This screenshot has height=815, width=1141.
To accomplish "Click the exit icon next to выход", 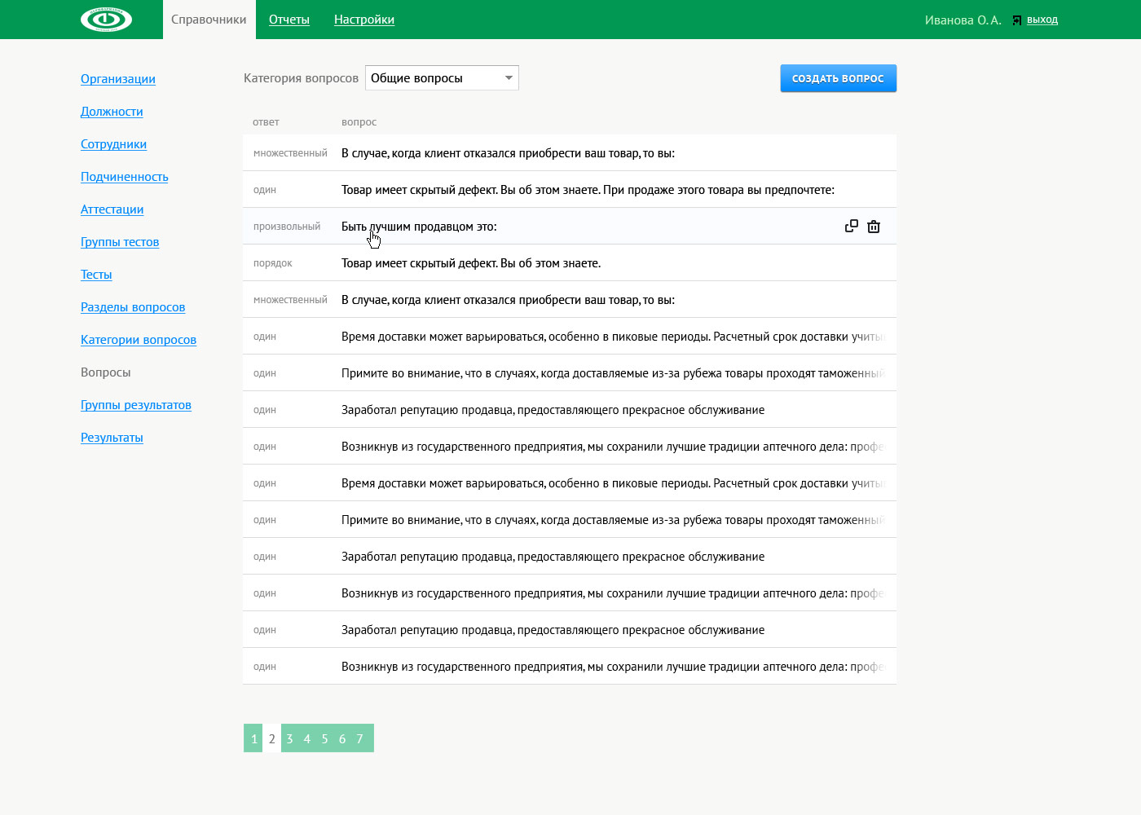I will click(x=1016, y=20).
